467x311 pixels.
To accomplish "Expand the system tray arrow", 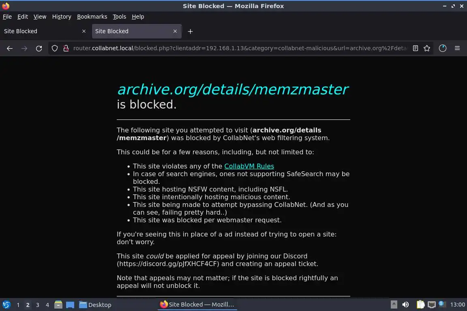I will point(394,305).
